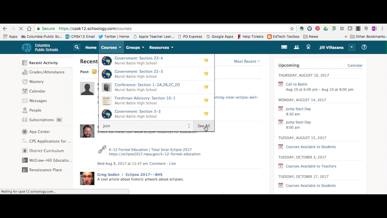Open Freshman Advisory: Section 10-1 course
This screenshot has width=387, height=218.
145,98
